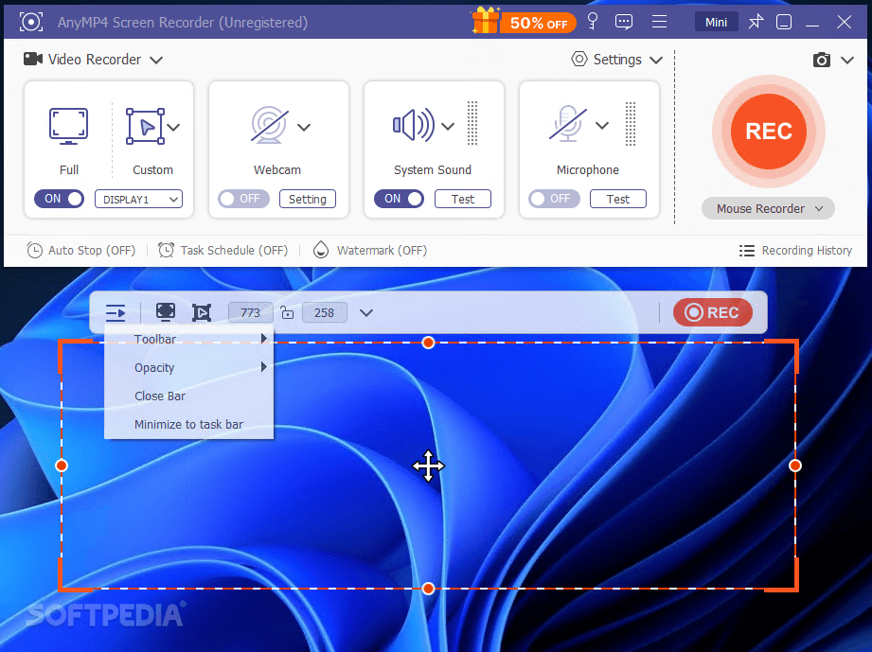Viewport: 872px width, 652px height.
Task: Click the Microphone icon
Action: (x=568, y=123)
